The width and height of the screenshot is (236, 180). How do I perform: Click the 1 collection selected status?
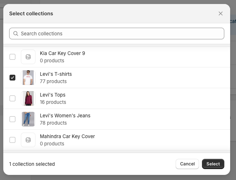[x=32, y=164]
